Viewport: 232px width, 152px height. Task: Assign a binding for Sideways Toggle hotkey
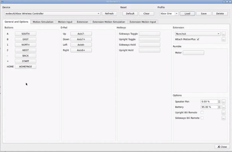click(149, 34)
